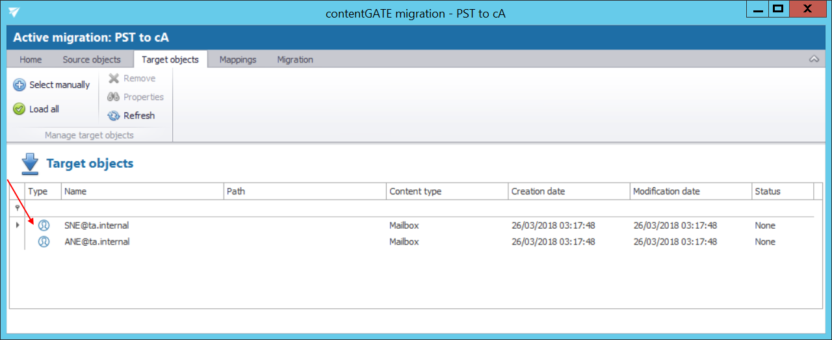The height and width of the screenshot is (340, 832).
Task: Click the Remove X icon
Action: 114,79
